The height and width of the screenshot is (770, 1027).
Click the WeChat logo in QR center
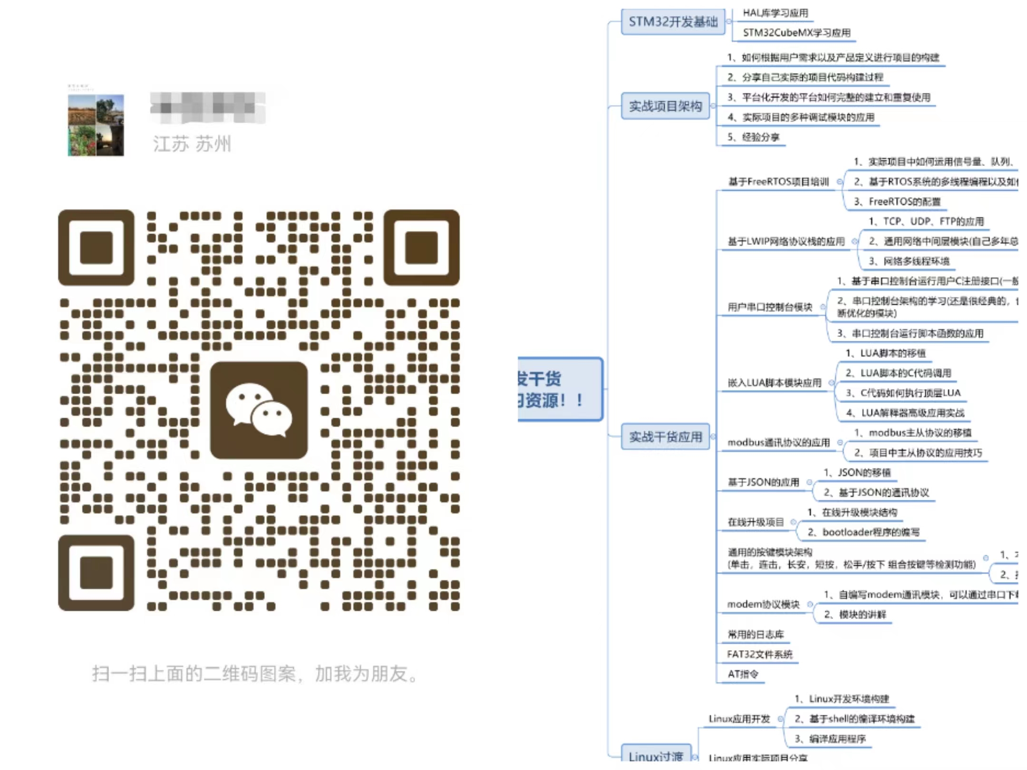(x=259, y=410)
